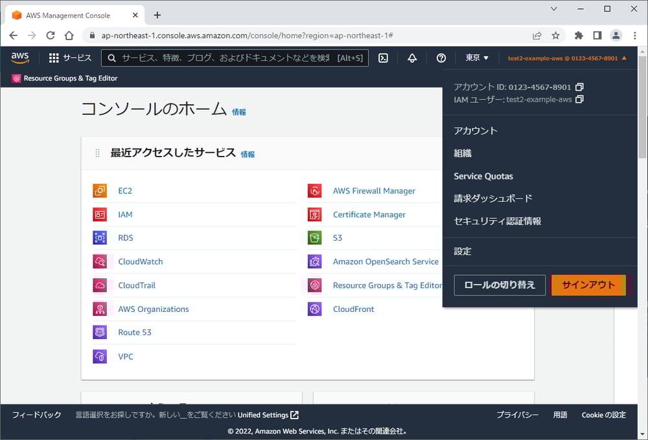This screenshot has height=440, width=648.
Task: Expand the サービス menu
Action: click(70, 58)
